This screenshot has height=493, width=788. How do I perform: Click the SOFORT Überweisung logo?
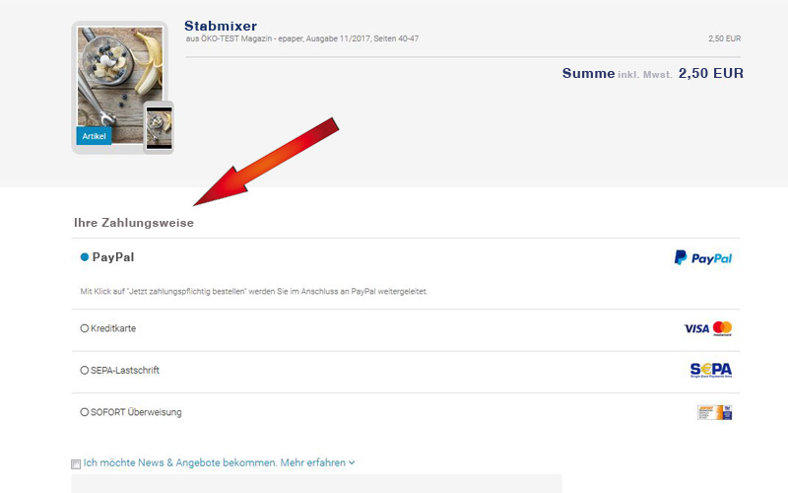click(714, 412)
